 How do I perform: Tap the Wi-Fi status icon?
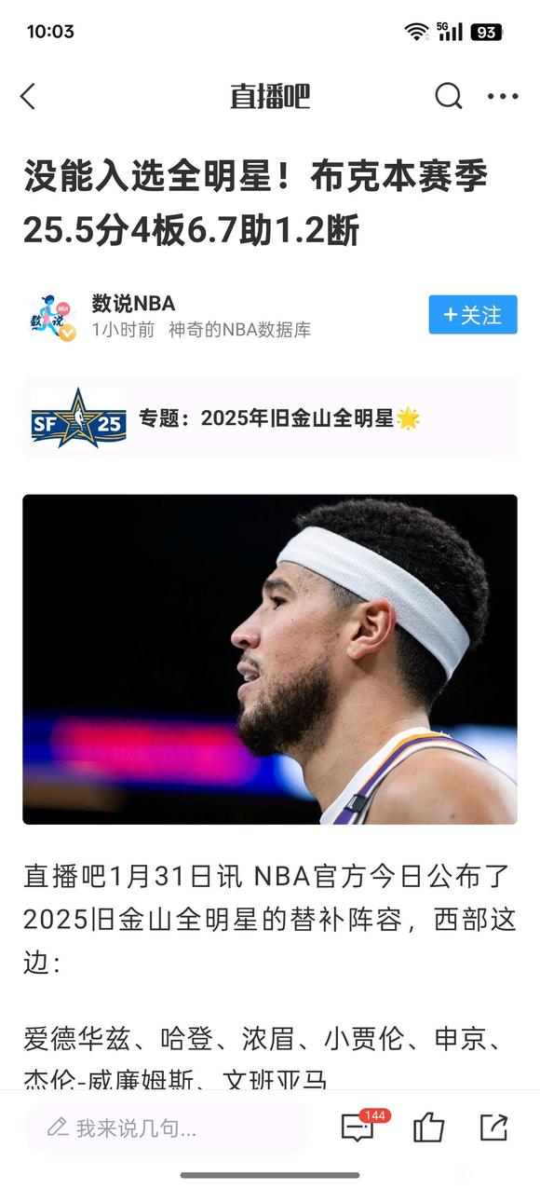pos(417,32)
